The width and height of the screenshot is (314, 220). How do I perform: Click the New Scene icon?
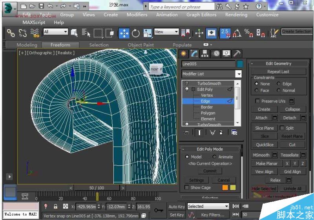[24, 6]
